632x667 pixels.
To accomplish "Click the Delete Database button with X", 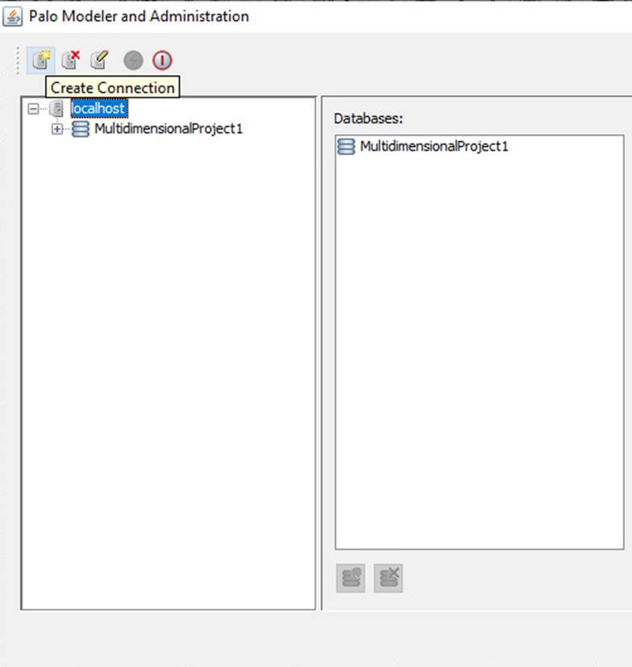I will pos(388,578).
